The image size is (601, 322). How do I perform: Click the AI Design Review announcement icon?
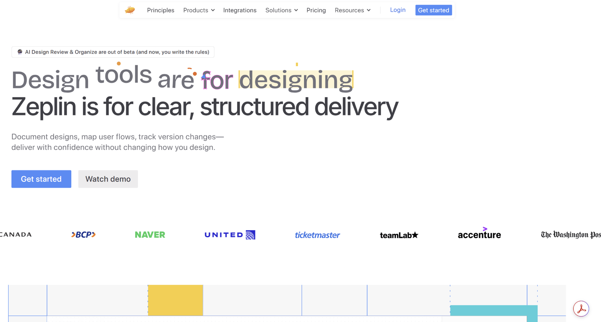tap(20, 52)
